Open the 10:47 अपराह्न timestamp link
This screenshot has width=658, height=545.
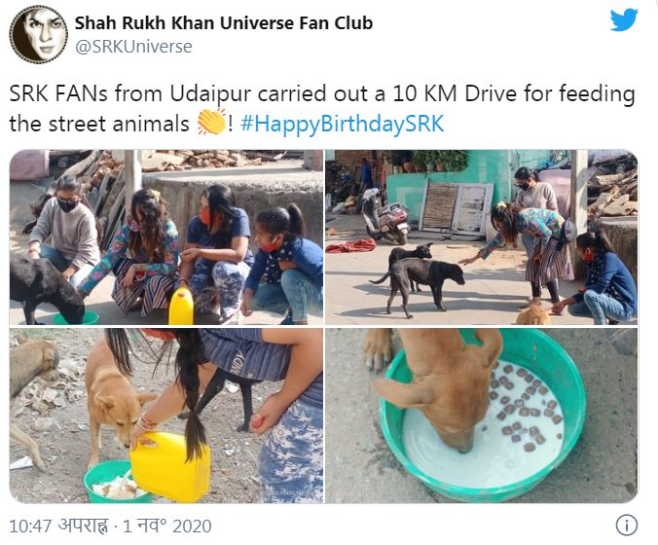[x=58, y=526]
